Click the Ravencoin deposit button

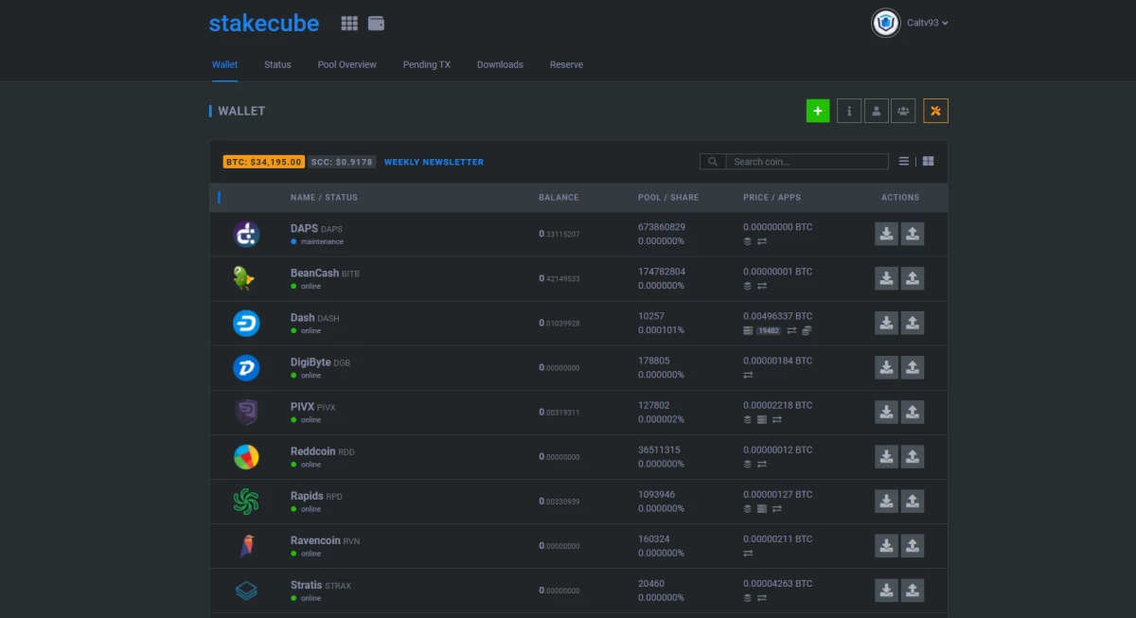click(886, 545)
